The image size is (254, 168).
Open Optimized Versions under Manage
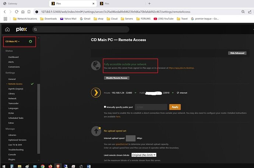pos(17,140)
